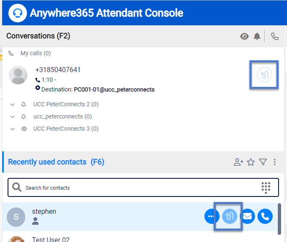Toggle eye icon beside UCC PeterConnects 3

tap(24, 129)
